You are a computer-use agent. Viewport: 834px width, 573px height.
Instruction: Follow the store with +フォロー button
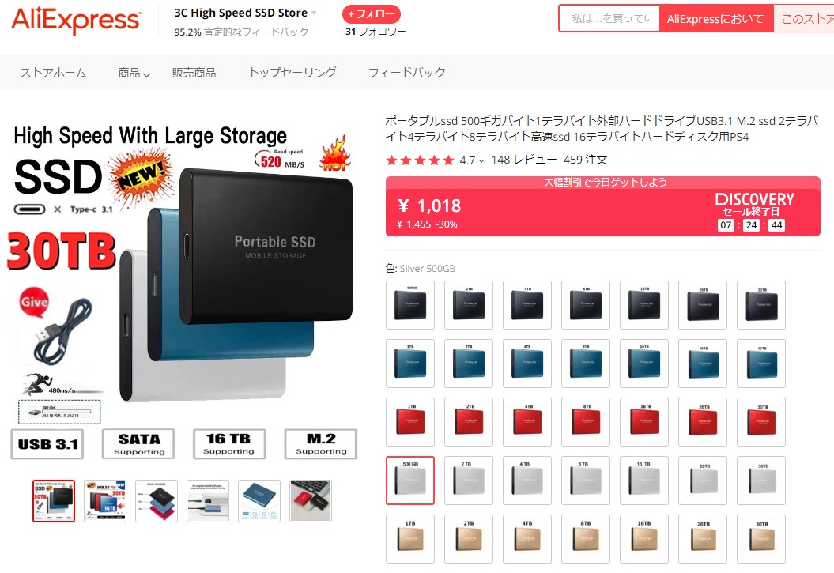point(372,13)
